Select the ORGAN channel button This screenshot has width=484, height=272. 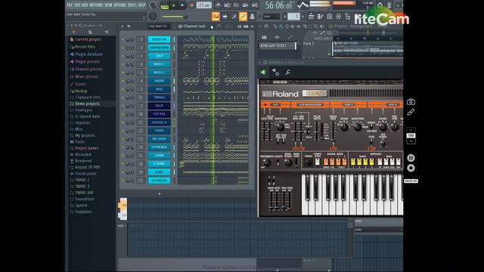pyautogui.click(x=159, y=81)
